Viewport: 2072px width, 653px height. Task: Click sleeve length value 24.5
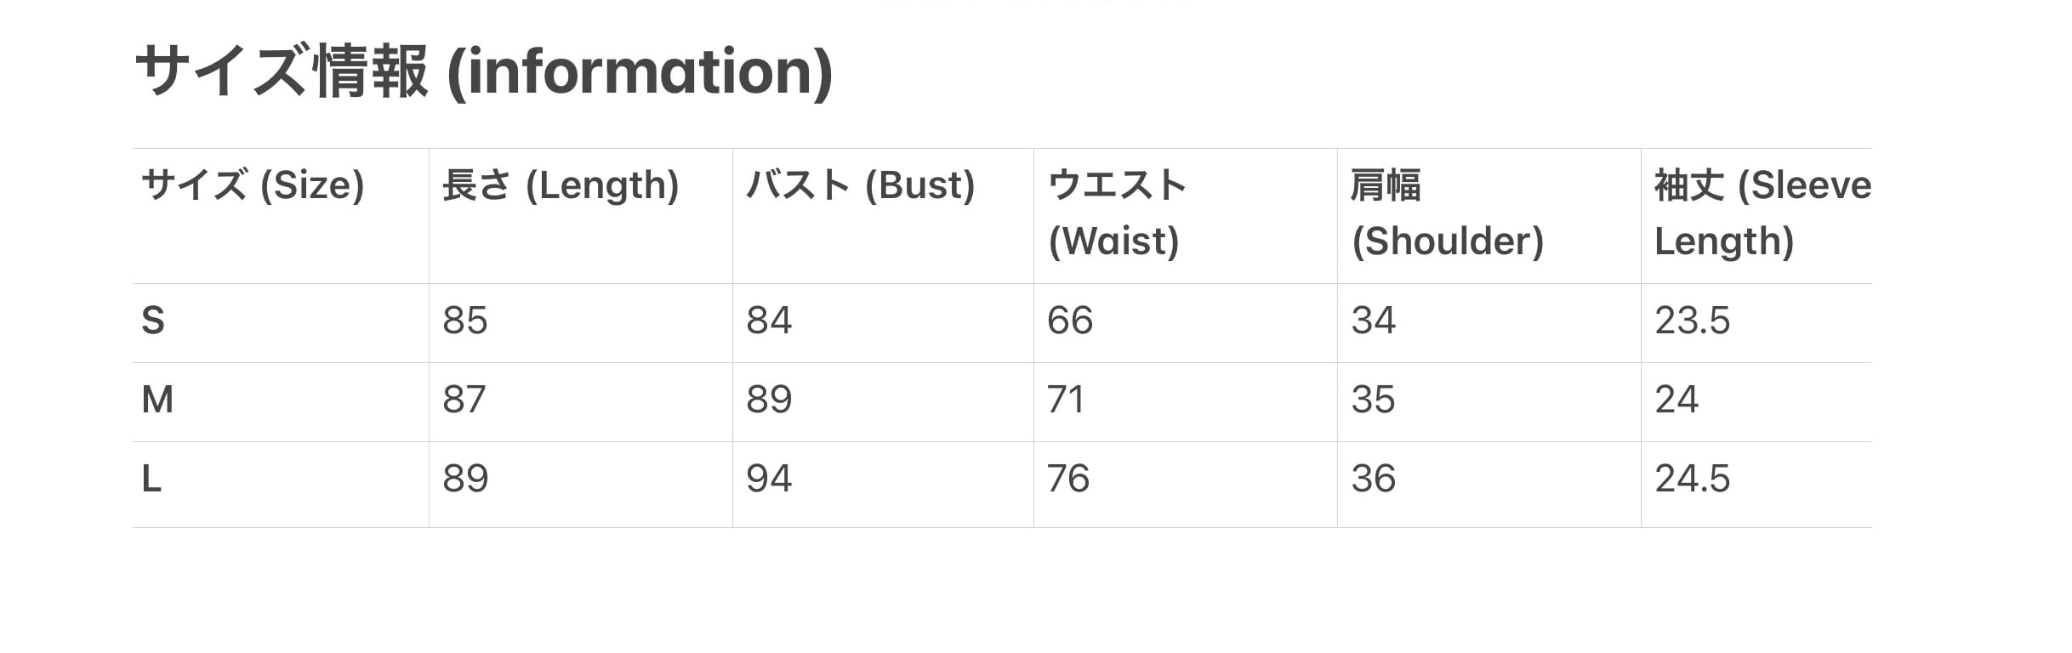tap(1692, 479)
